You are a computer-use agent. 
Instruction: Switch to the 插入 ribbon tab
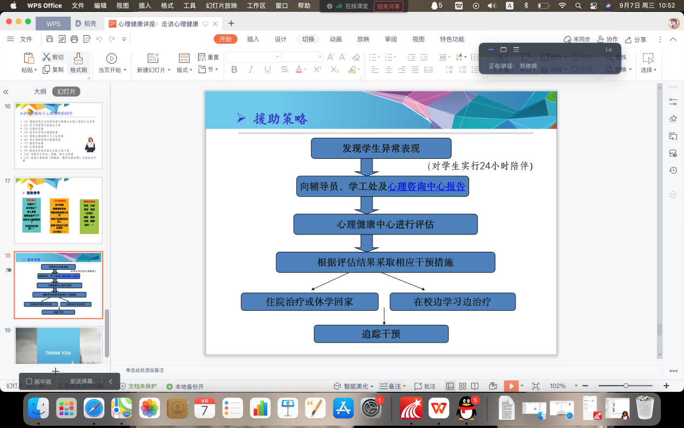tap(253, 39)
